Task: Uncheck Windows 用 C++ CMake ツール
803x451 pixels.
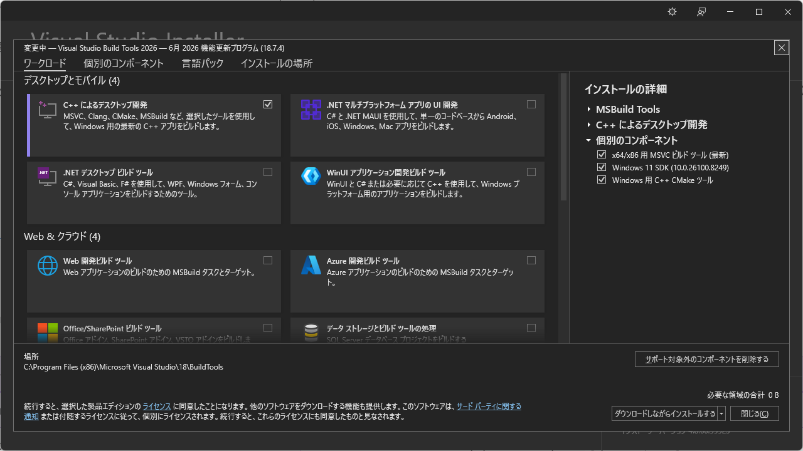Action: (602, 180)
